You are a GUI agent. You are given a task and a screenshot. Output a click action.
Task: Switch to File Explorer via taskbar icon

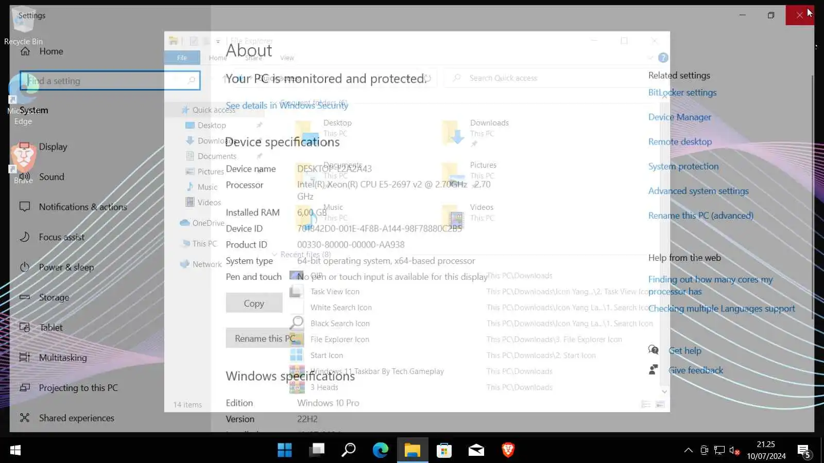pos(413,450)
